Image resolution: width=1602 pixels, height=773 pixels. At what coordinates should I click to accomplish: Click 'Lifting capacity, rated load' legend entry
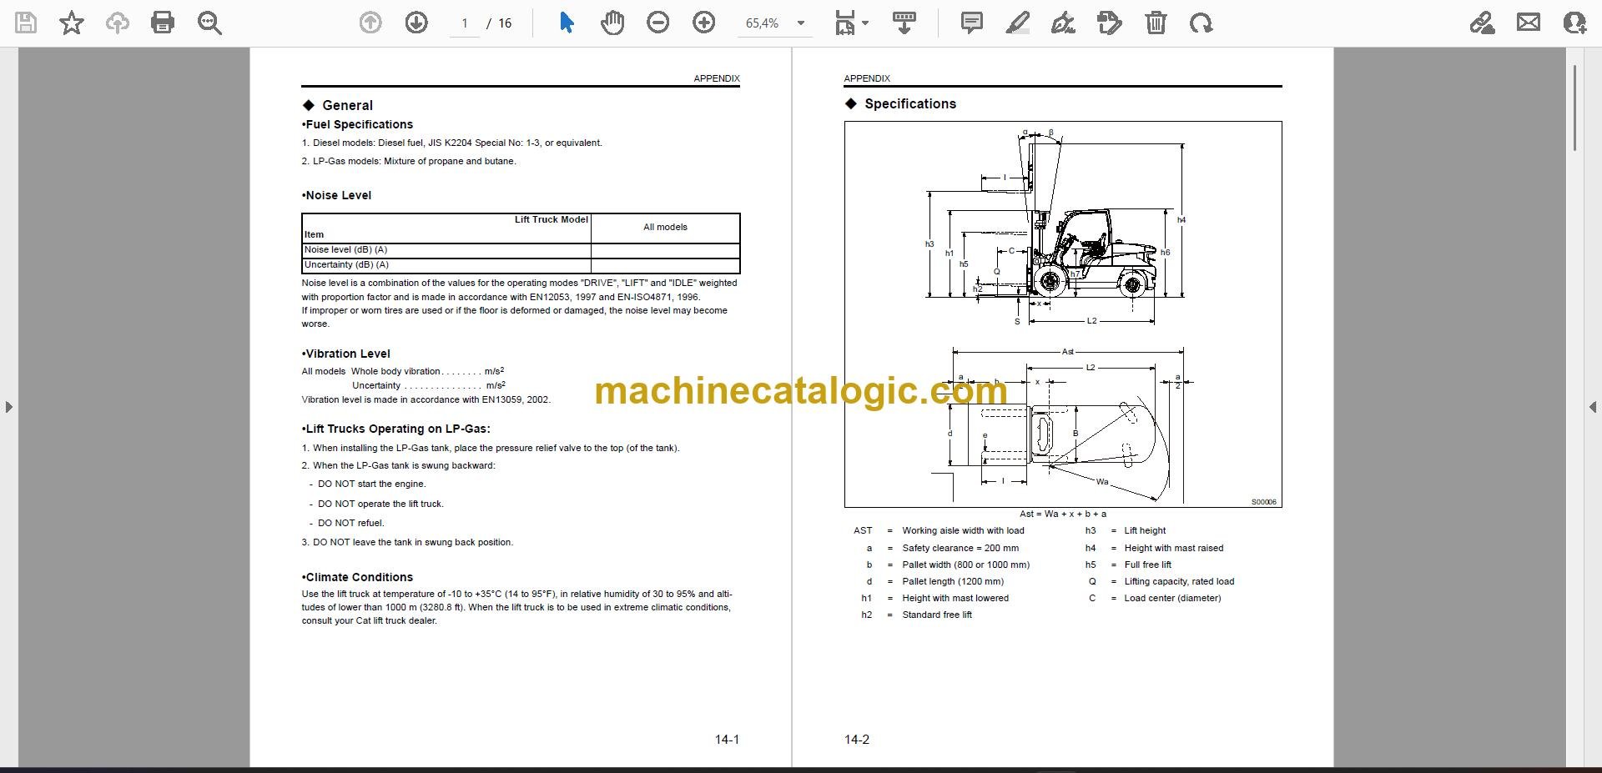[x=1179, y=581]
